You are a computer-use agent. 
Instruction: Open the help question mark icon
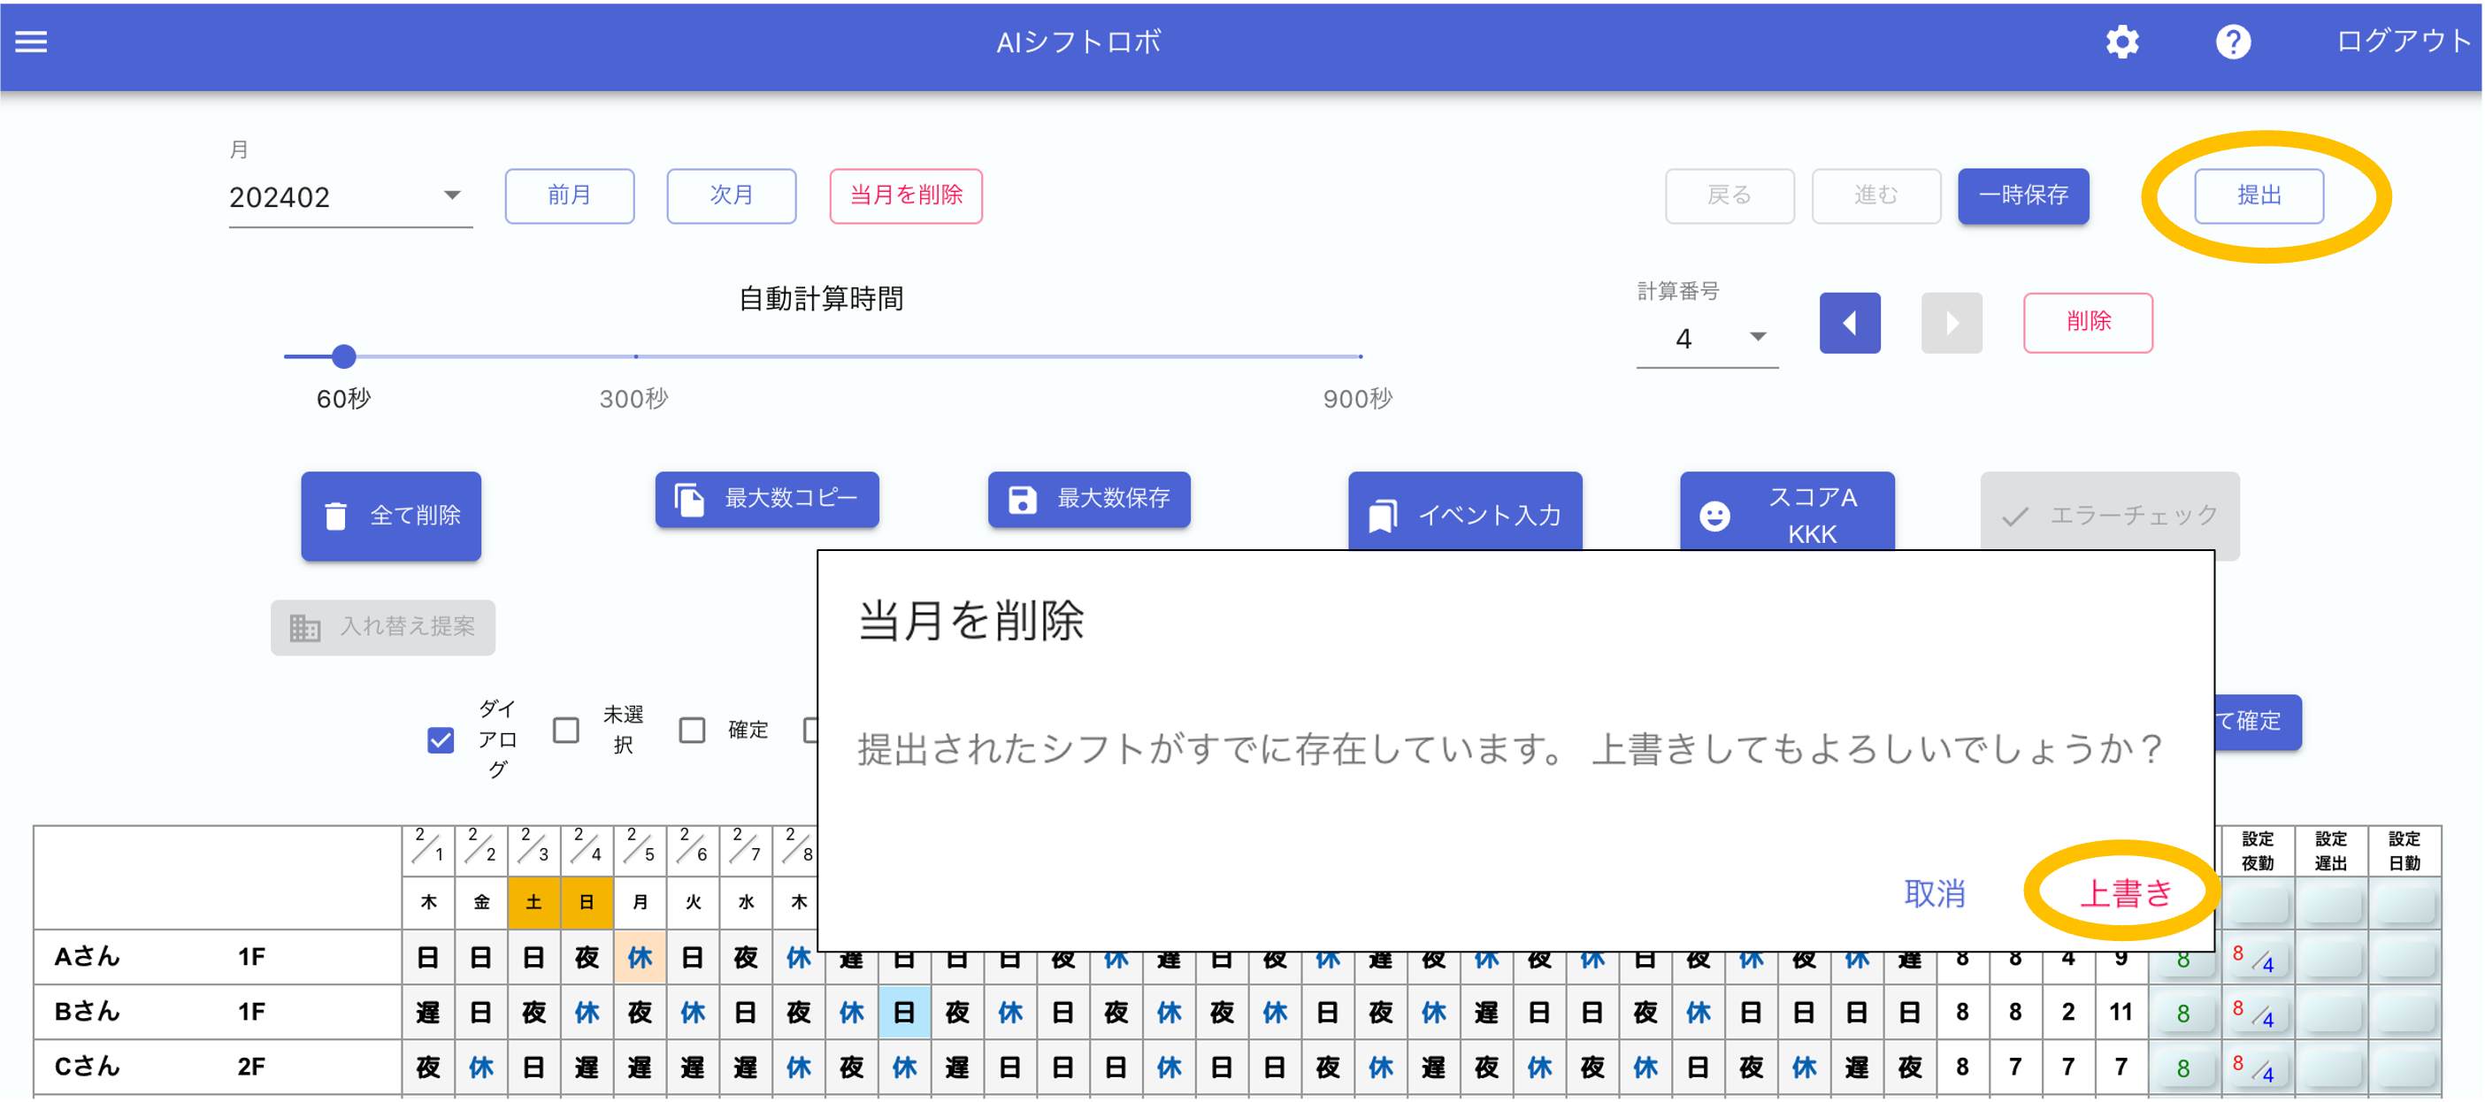pyautogui.click(x=2232, y=42)
